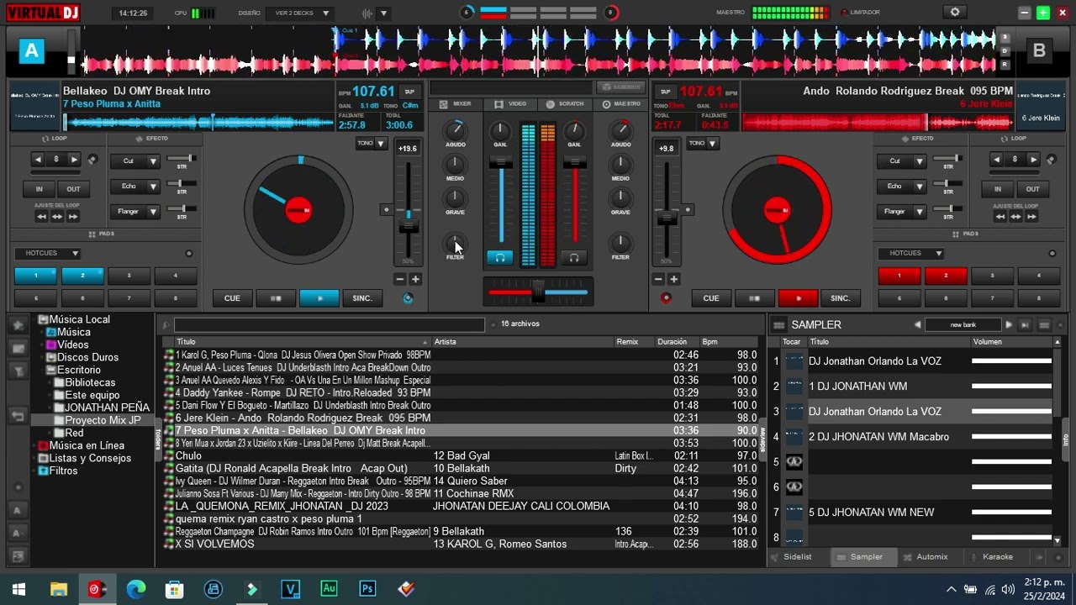Open the VER 2 DECKS layout dropdown

coord(301,13)
